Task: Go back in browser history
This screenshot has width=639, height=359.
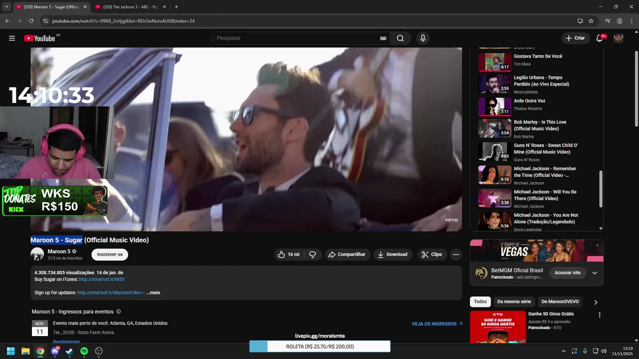Action: click(x=7, y=21)
